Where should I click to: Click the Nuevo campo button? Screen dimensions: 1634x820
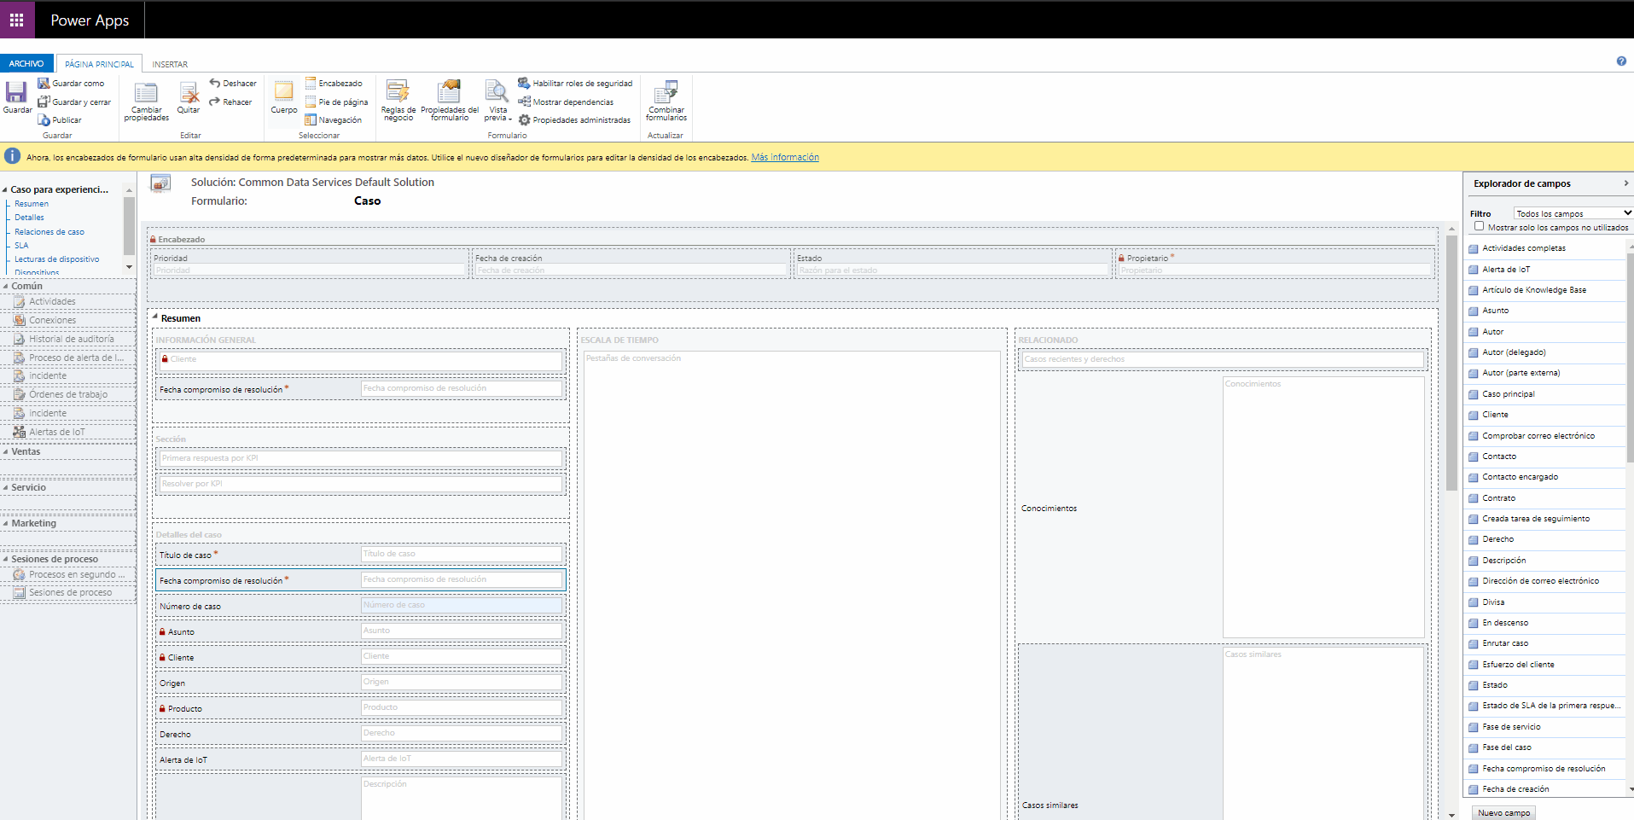[x=1503, y=813]
